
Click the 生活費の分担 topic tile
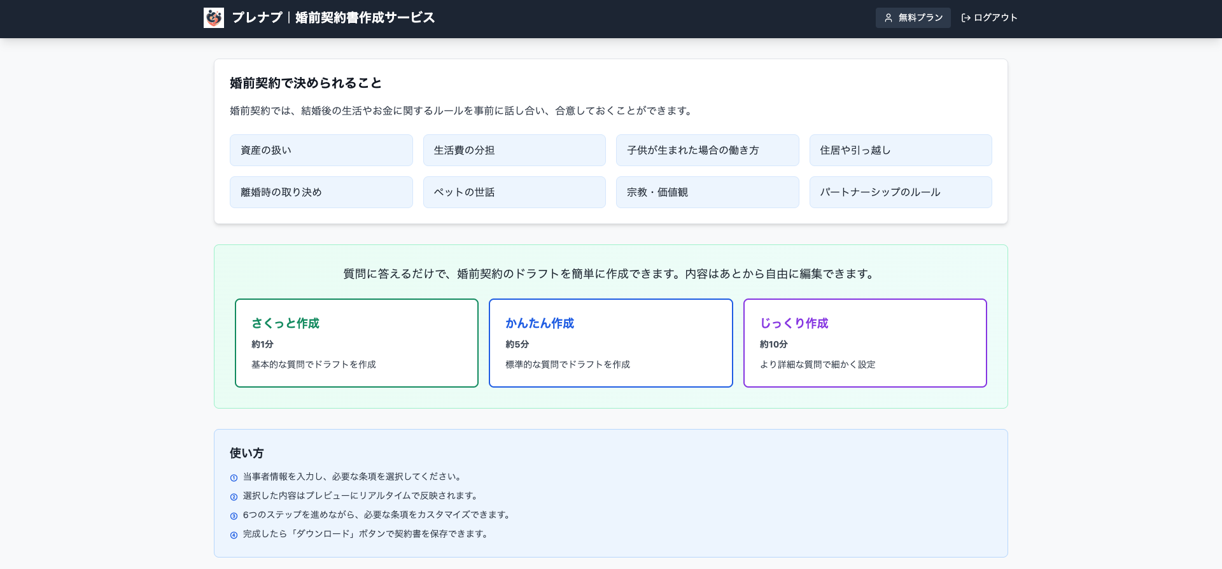coord(514,150)
